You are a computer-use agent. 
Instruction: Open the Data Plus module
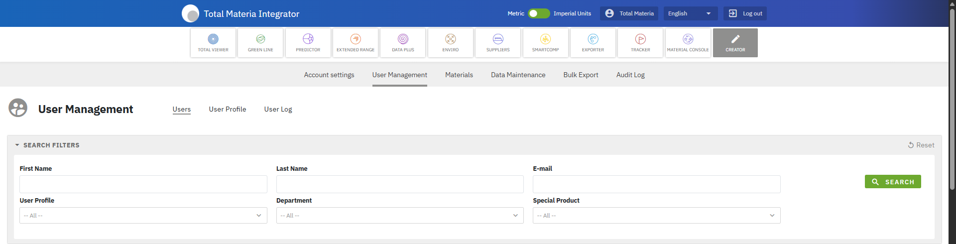tap(403, 43)
